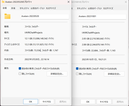Select 全般 tab in left dialog
Image resolution: width=129 pixels, height=106 pixels.
5,8
